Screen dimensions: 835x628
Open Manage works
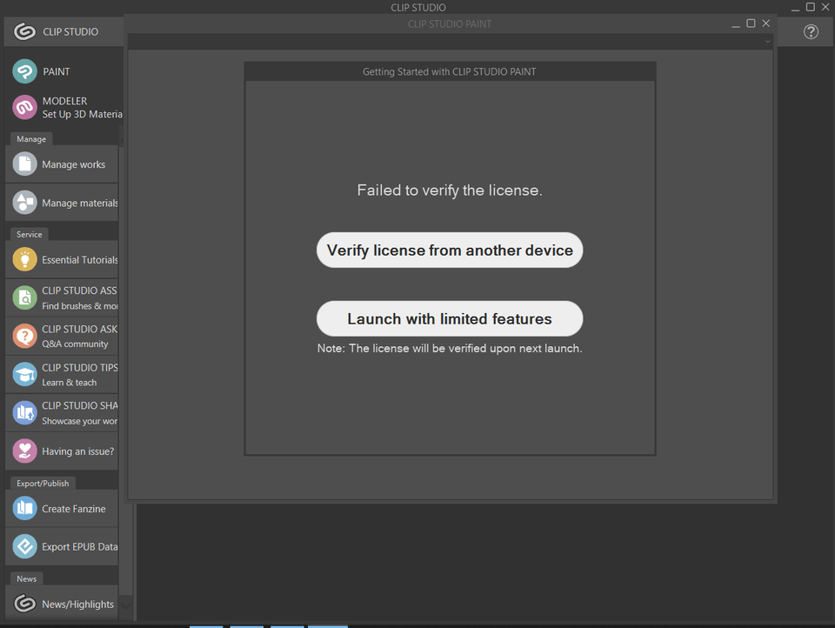click(x=61, y=164)
